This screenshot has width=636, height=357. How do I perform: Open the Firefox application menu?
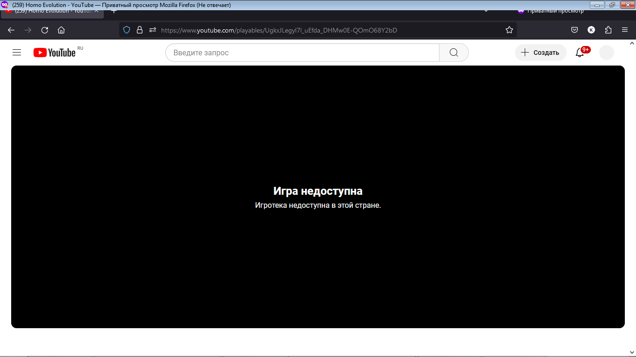tap(625, 30)
